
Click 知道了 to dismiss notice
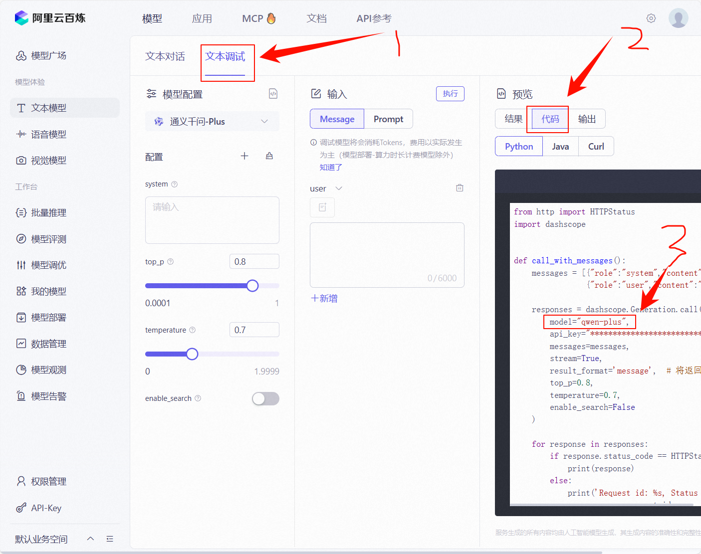(x=331, y=167)
